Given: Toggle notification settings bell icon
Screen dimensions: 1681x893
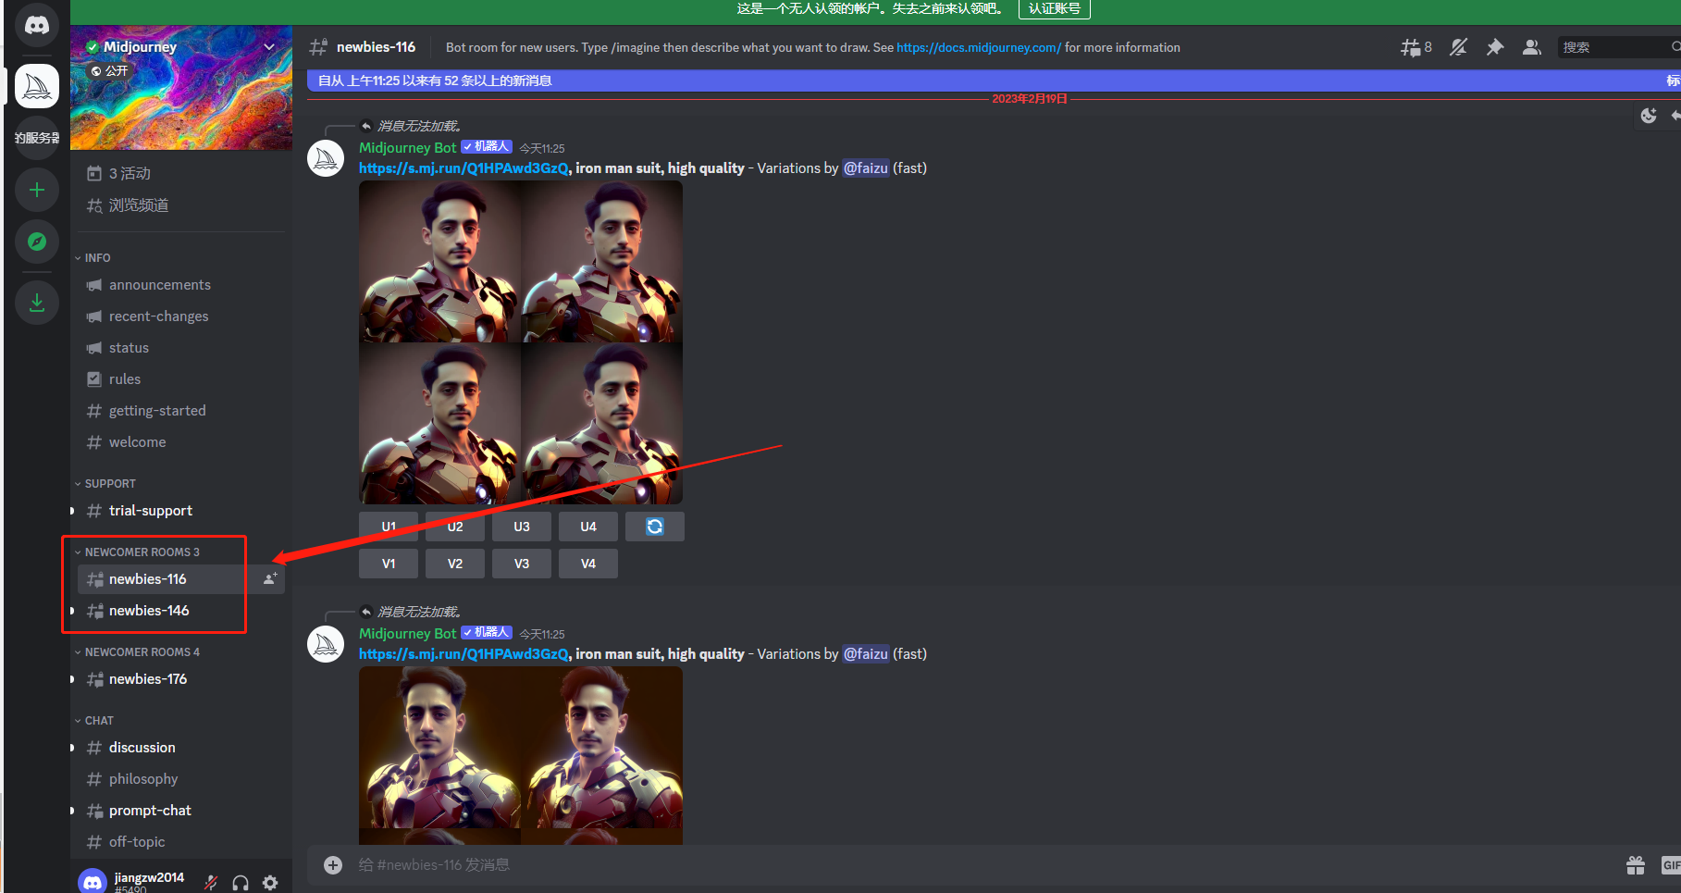Looking at the screenshot, I should pos(1458,47).
